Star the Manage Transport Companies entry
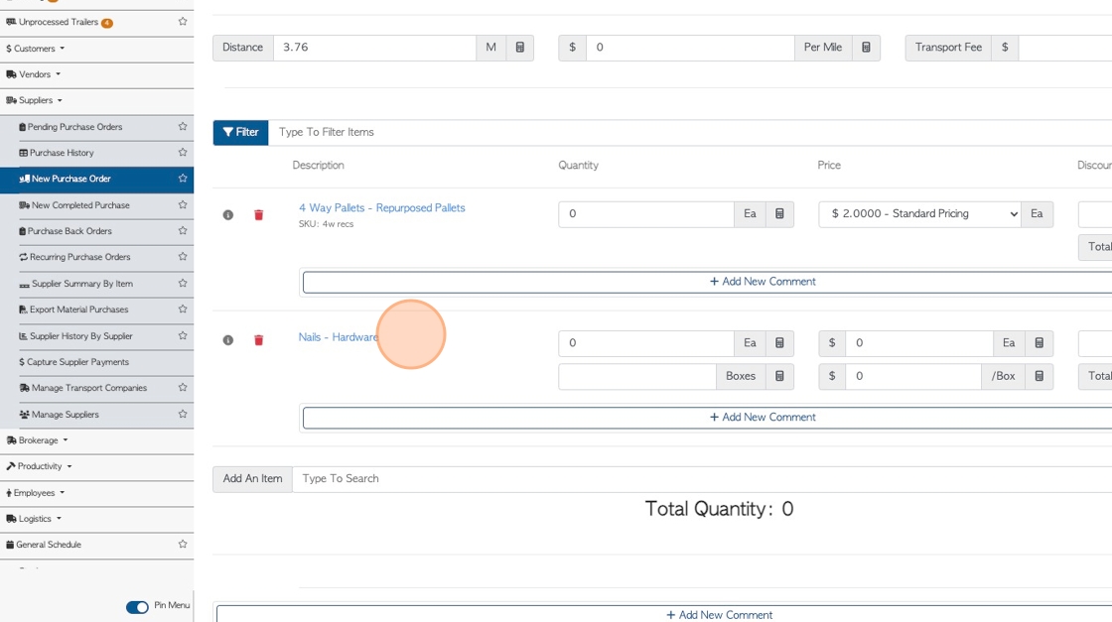1112x622 pixels. 183,388
